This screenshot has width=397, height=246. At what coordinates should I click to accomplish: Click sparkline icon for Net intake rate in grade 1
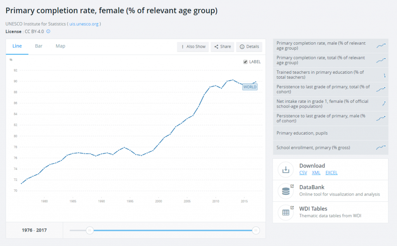point(384,103)
